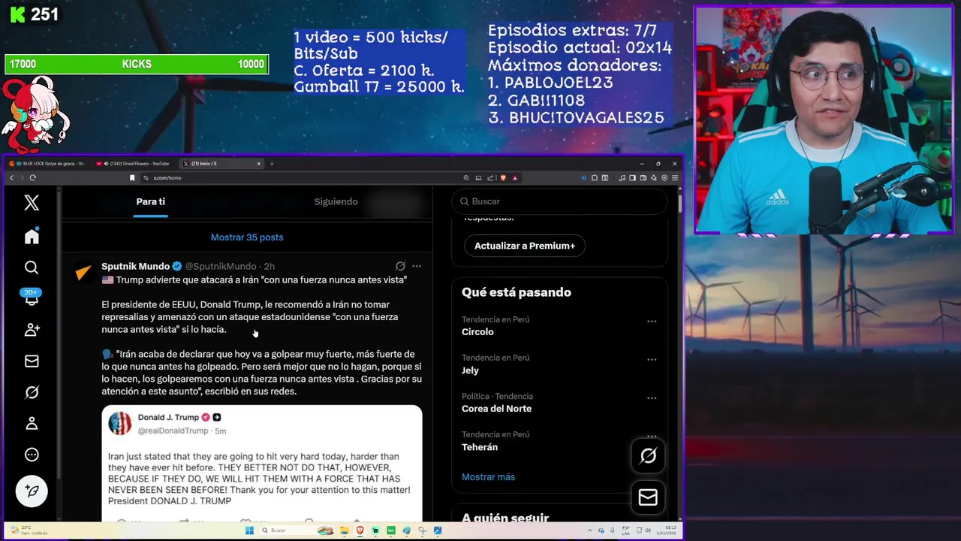This screenshot has width=961, height=541.
Task: Click Grok explain icon on Sputnik Mundo post
Action: pos(400,266)
